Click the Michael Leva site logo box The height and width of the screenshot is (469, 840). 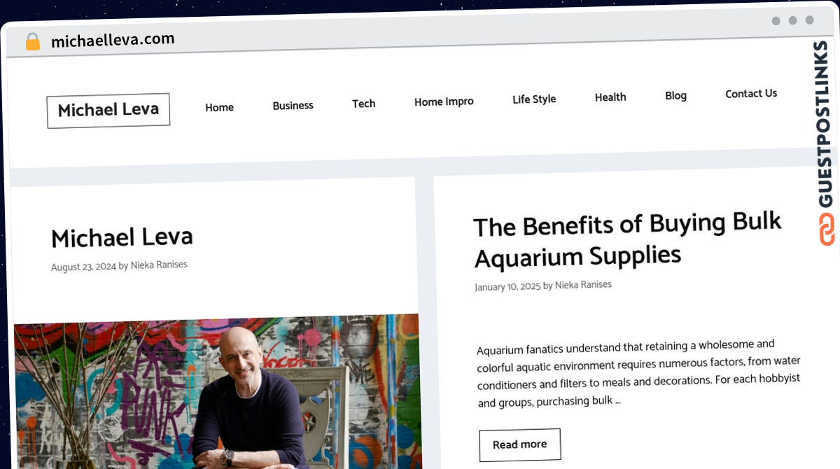(108, 111)
